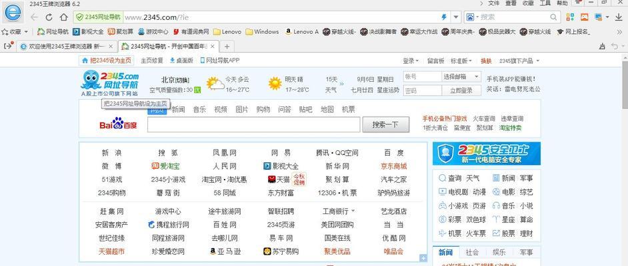Close the 2345网址导航 tab
628x266 pixels.
tap(213, 47)
